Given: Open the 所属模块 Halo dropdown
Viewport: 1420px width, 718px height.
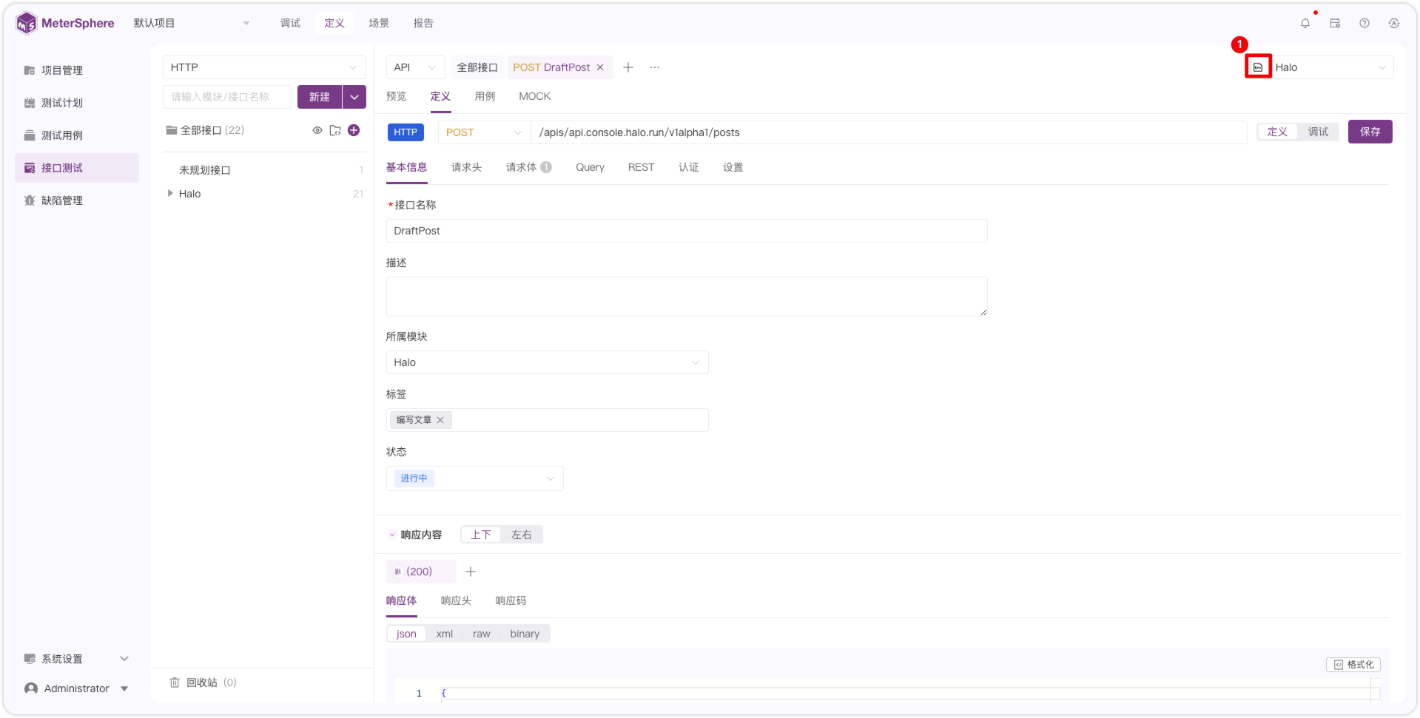Looking at the screenshot, I should 547,362.
